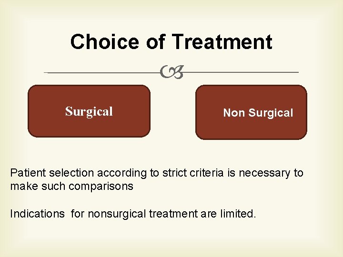Click the word 'Indications' in last sentence
This screenshot has width=343, height=257.
coord(37,214)
